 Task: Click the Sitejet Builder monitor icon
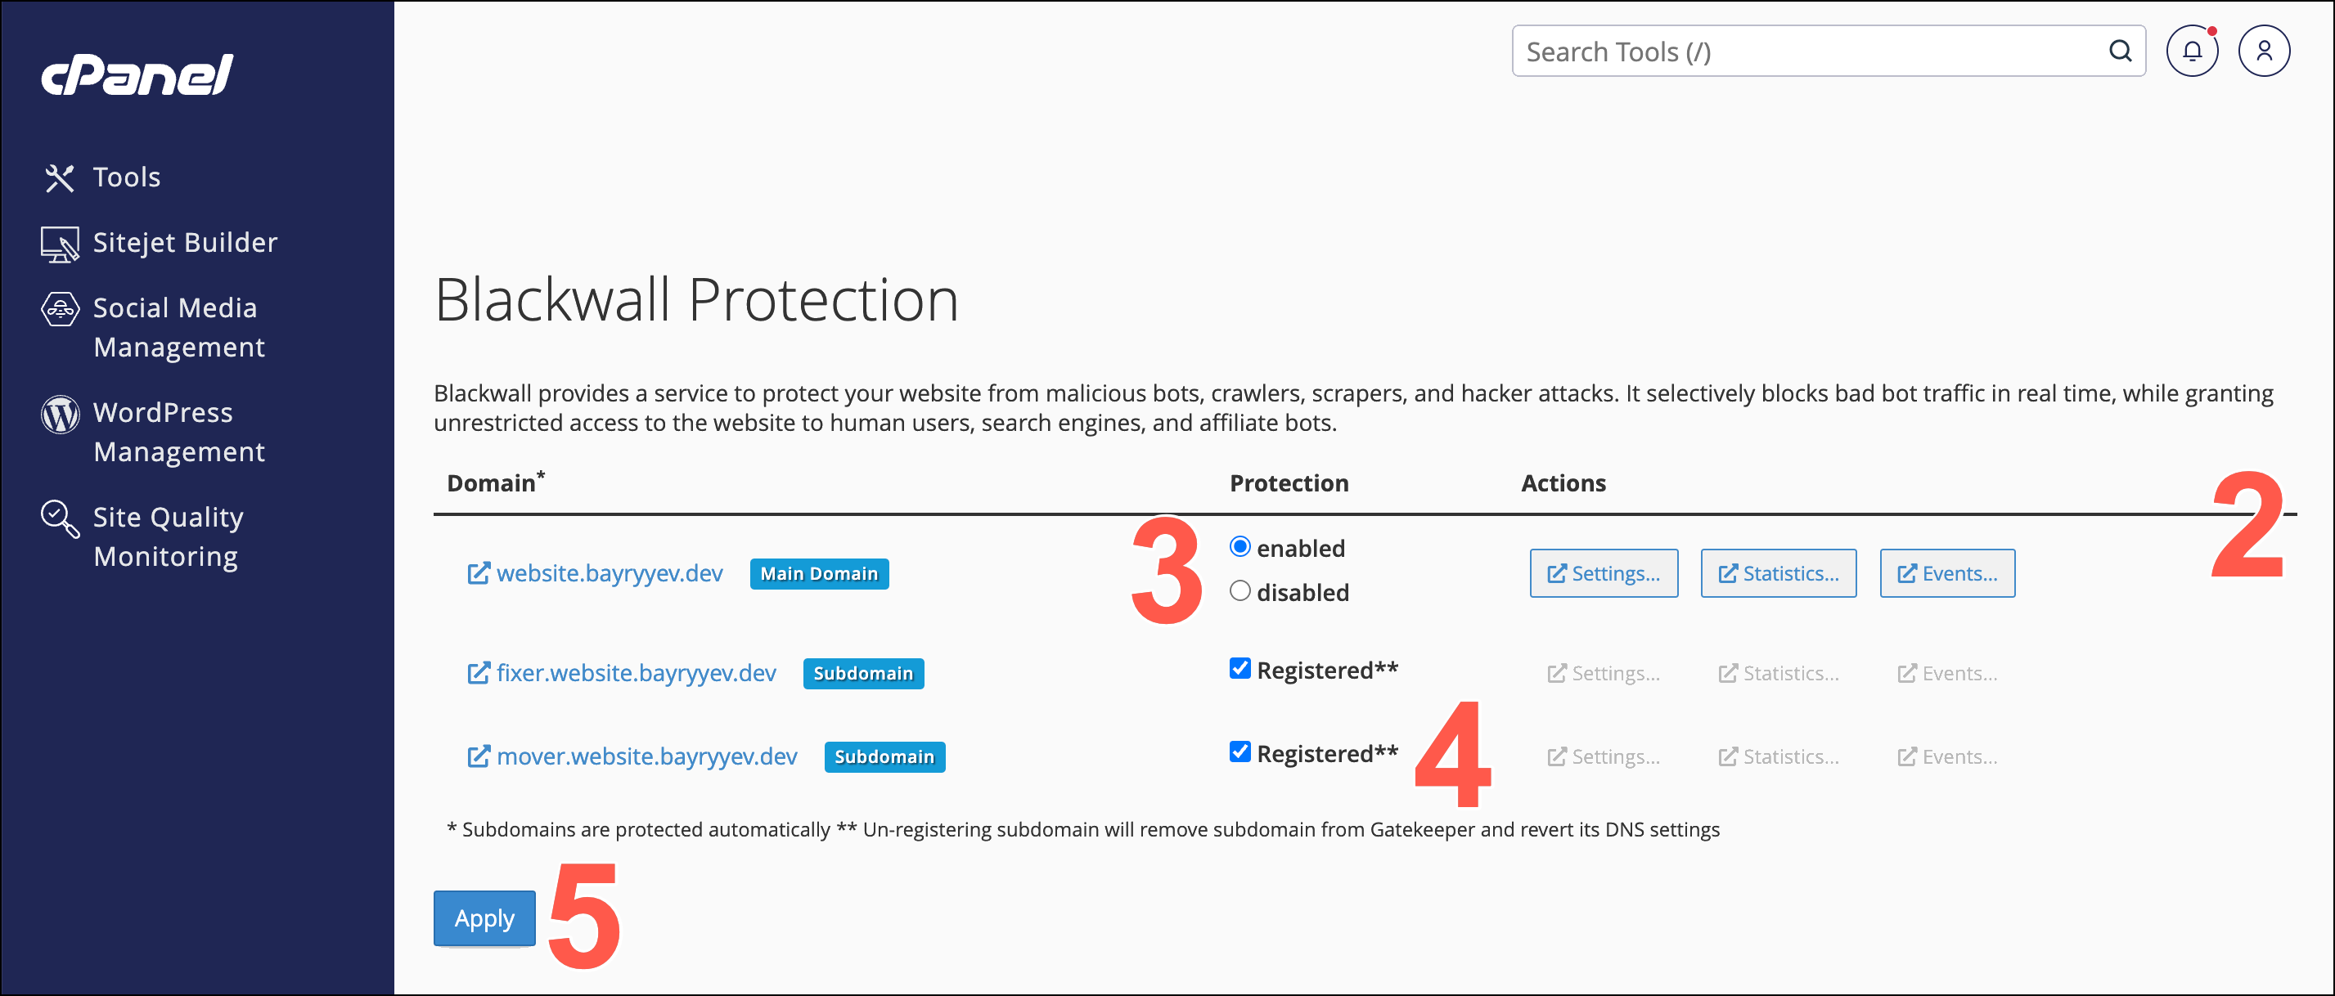coord(60,244)
